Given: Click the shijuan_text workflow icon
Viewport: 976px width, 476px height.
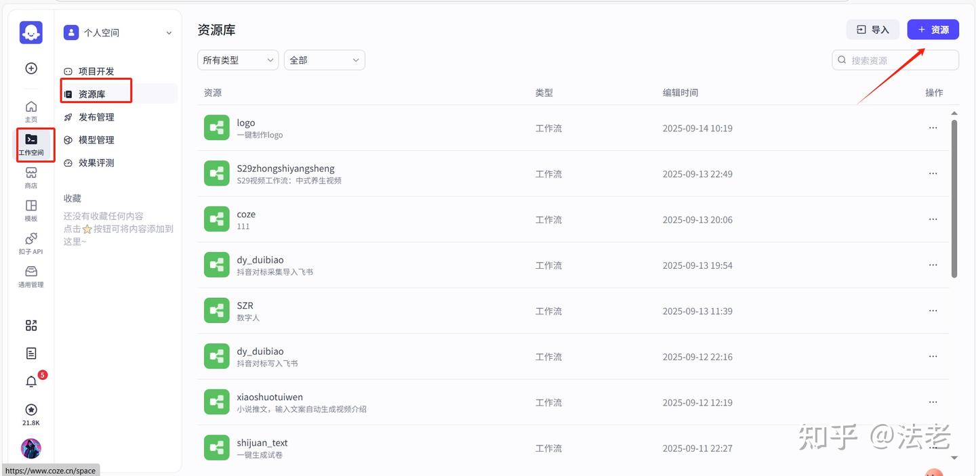Looking at the screenshot, I should (x=217, y=448).
